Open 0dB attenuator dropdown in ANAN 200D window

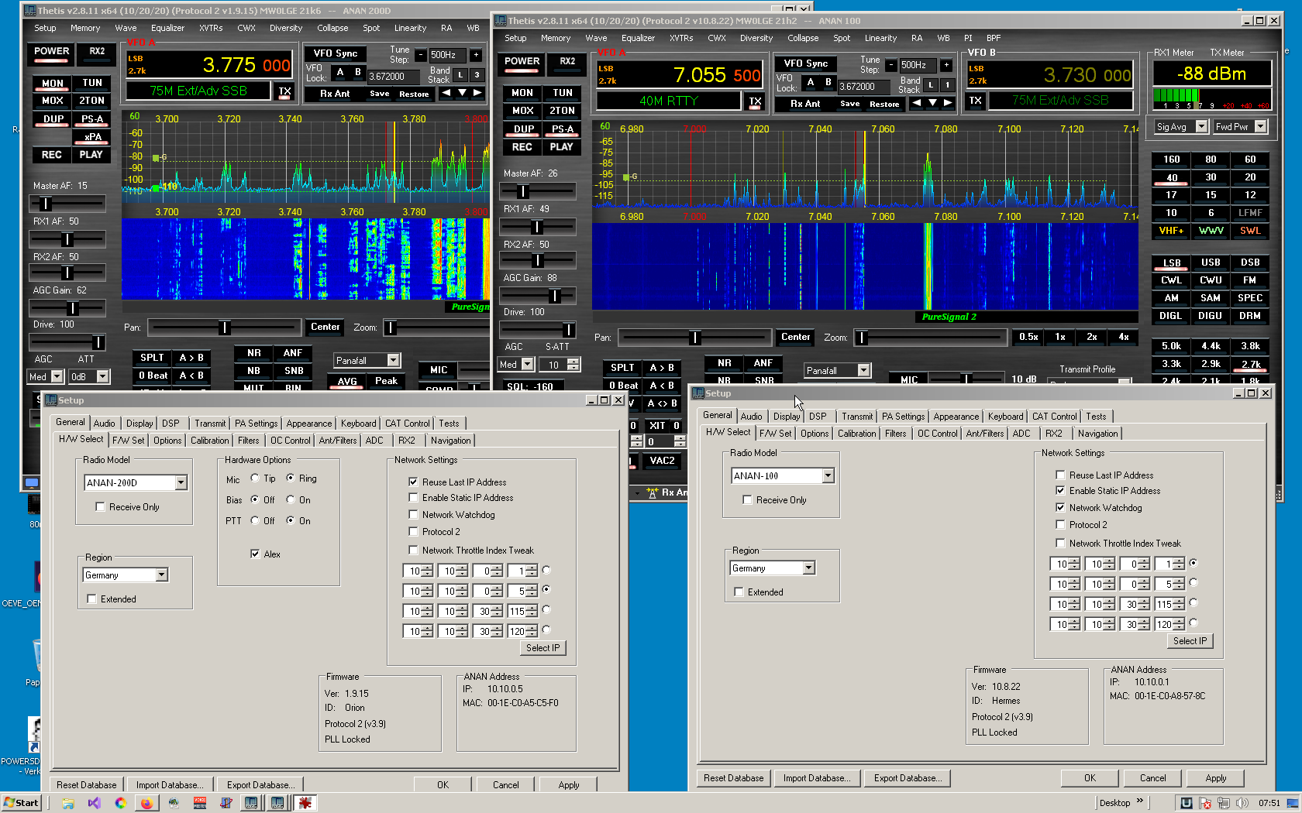tap(102, 377)
